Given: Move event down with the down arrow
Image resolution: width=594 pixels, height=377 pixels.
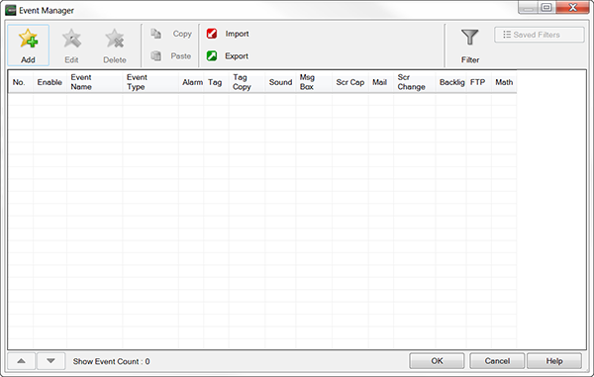Looking at the screenshot, I should tap(50, 361).
